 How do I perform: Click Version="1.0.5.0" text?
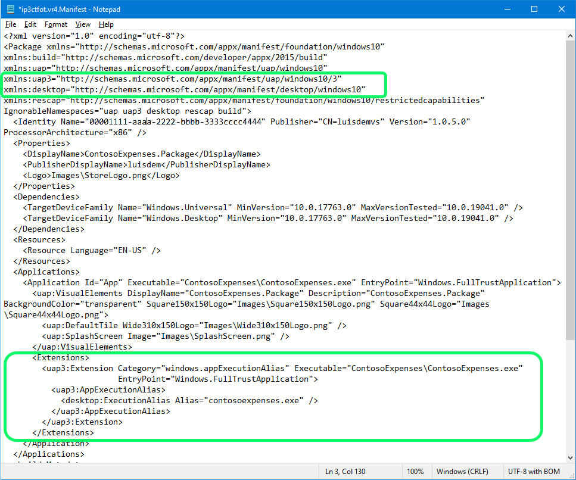pyautogui.click(x=430, y=121)
